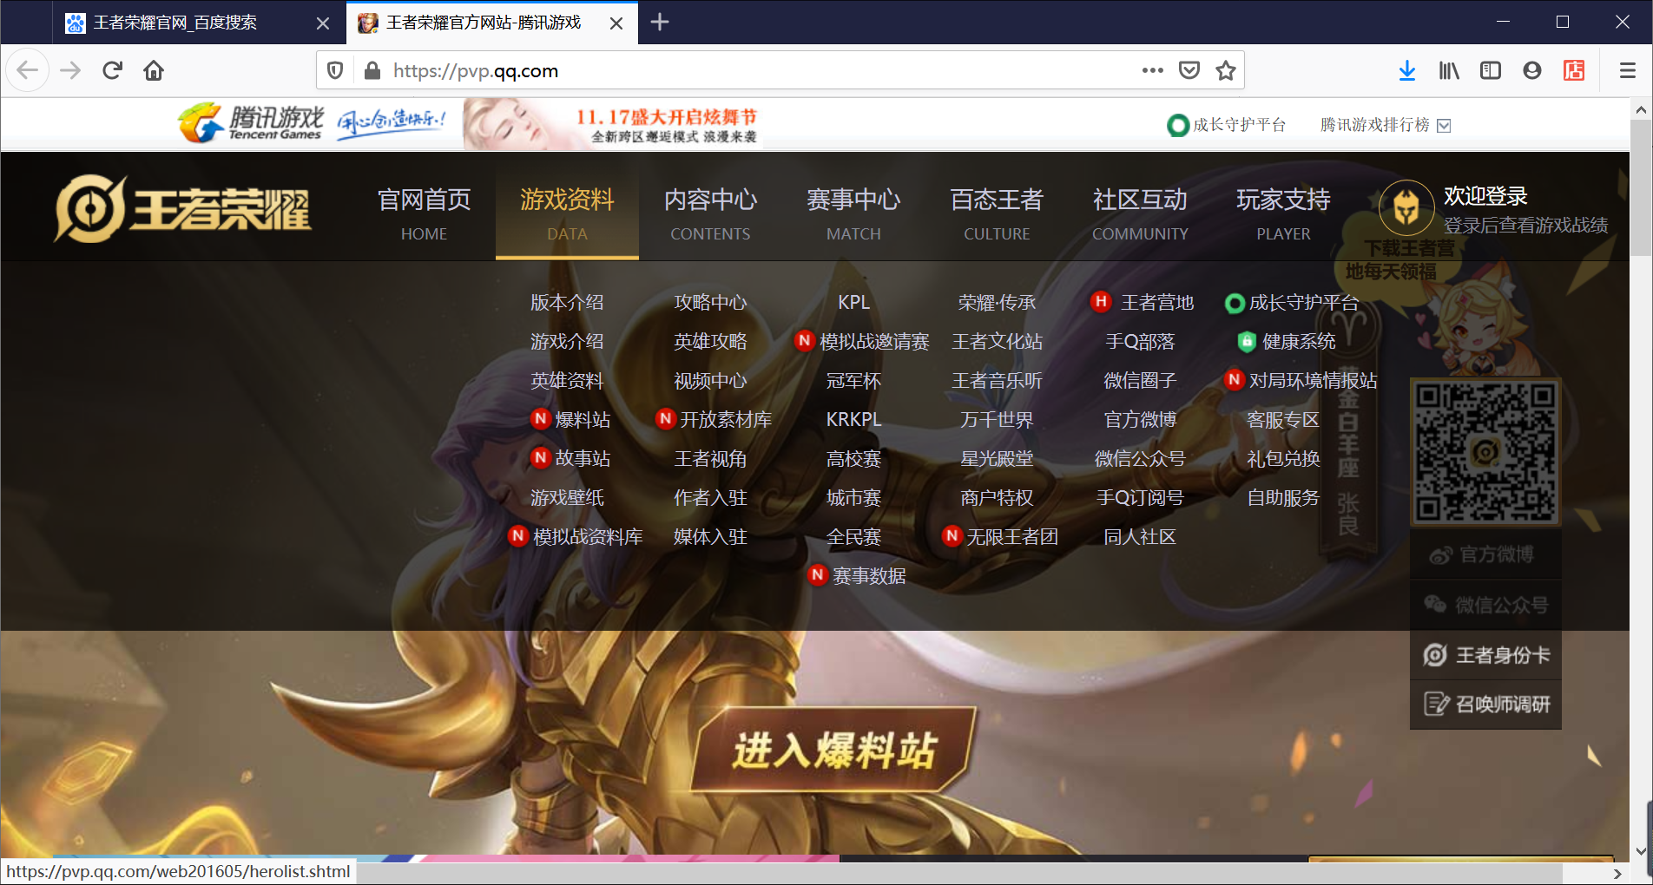Open 游戏壁纸 link

click(567, 497)
